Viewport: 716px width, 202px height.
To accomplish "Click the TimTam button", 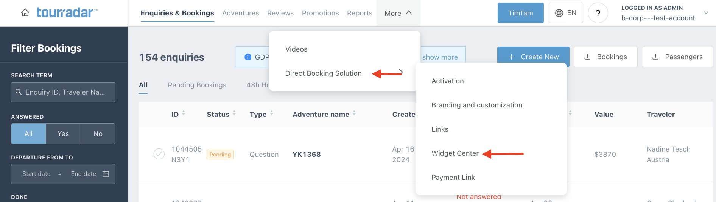I will (521, 13).
